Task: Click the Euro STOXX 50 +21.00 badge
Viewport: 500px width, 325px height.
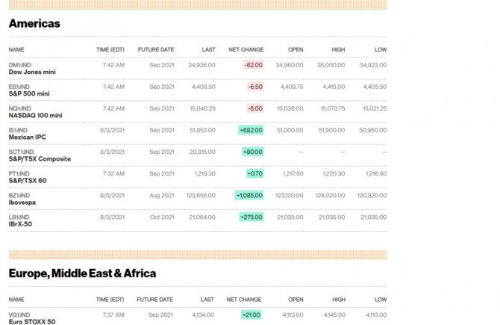Action: point(252,315)
